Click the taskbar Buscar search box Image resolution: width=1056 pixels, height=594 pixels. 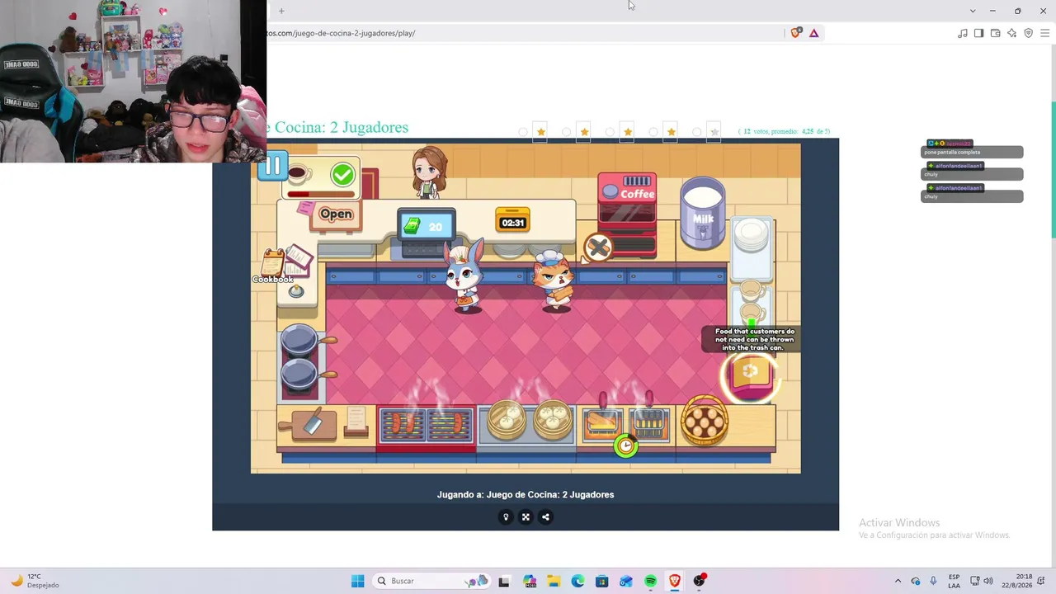tap(431, 581)
